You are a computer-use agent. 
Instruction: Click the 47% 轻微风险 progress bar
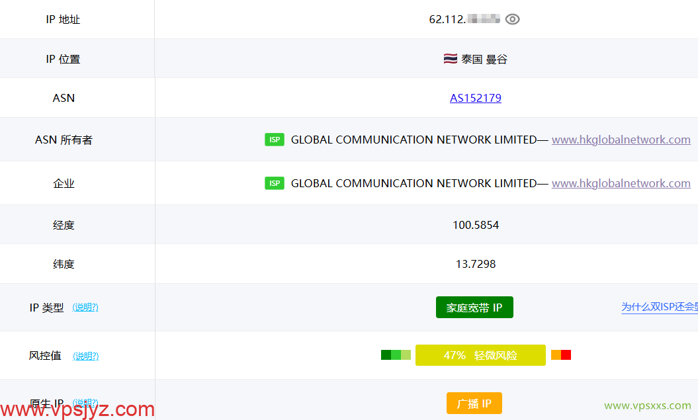[480, 355]
